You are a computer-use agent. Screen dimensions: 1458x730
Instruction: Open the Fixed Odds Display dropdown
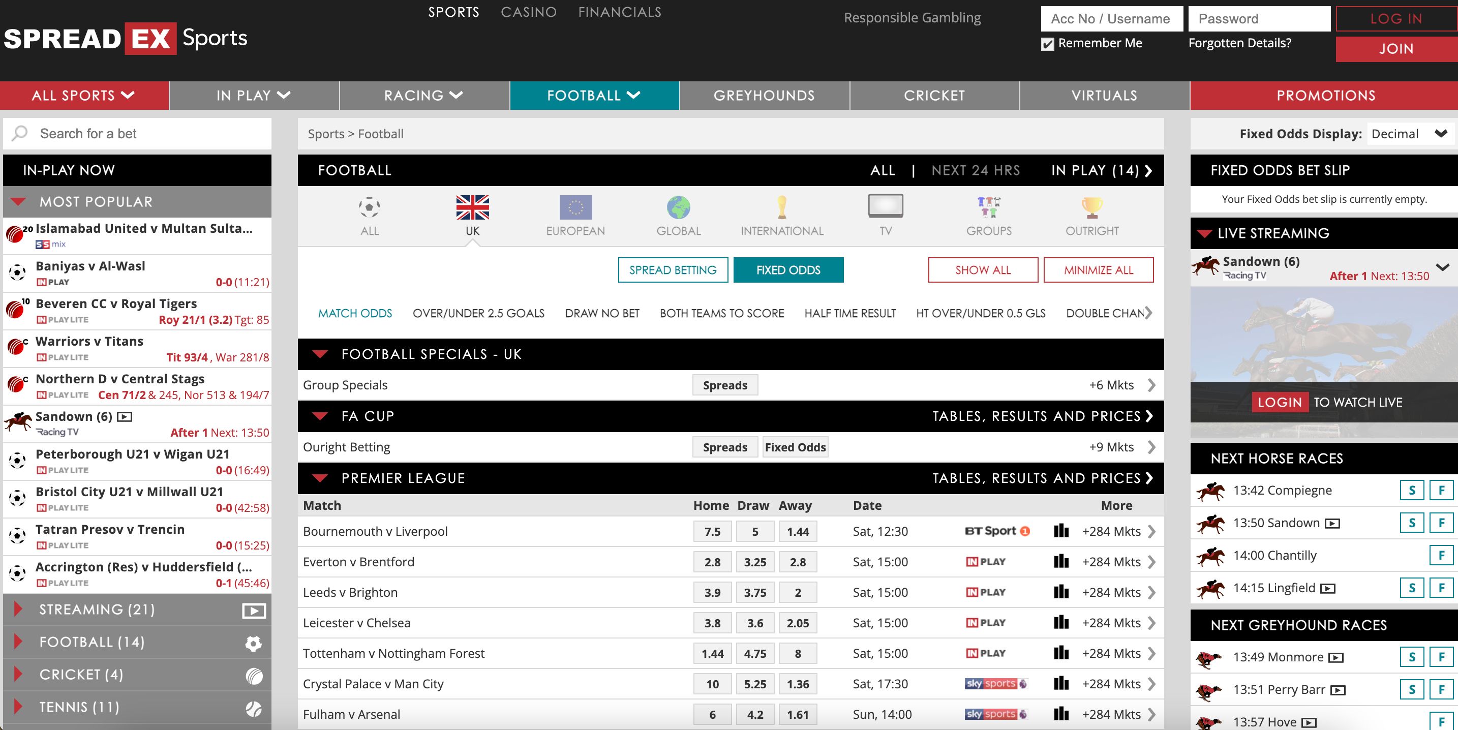(x=1409, y=134)
